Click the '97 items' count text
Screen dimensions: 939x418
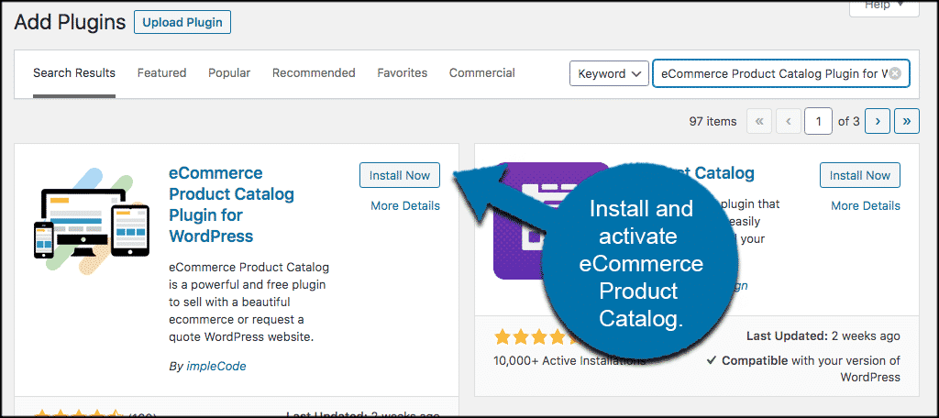(713, 122)
